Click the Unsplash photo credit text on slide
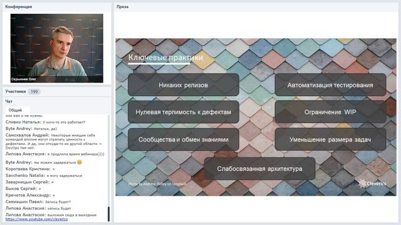 (x=157, y=184)
